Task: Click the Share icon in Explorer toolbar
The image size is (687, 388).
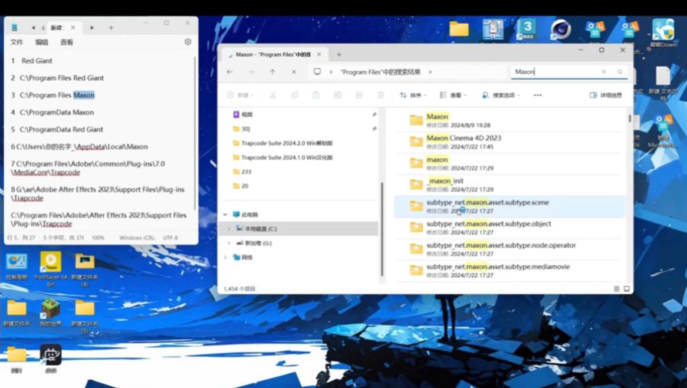Action: pyautogui.click(x=359, y=95)
